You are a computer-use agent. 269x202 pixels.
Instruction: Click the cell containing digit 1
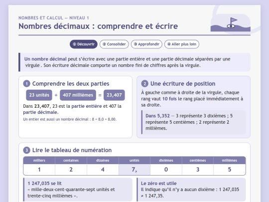coord(39,170)
